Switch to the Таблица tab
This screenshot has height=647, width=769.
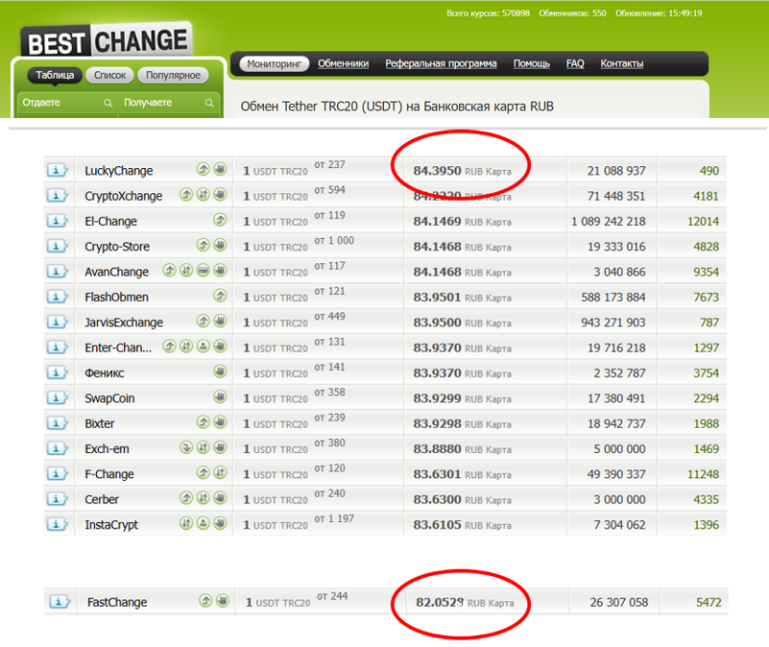55,75
